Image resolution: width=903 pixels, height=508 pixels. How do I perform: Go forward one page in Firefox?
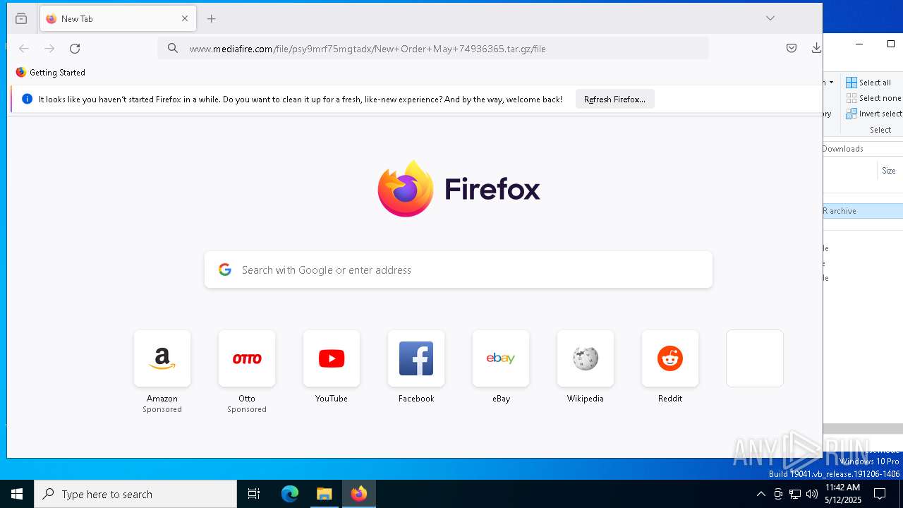coord(49,49)
